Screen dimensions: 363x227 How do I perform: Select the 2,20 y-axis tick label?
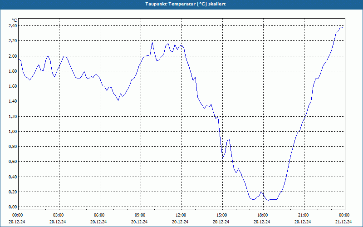[x=13, y=41]
